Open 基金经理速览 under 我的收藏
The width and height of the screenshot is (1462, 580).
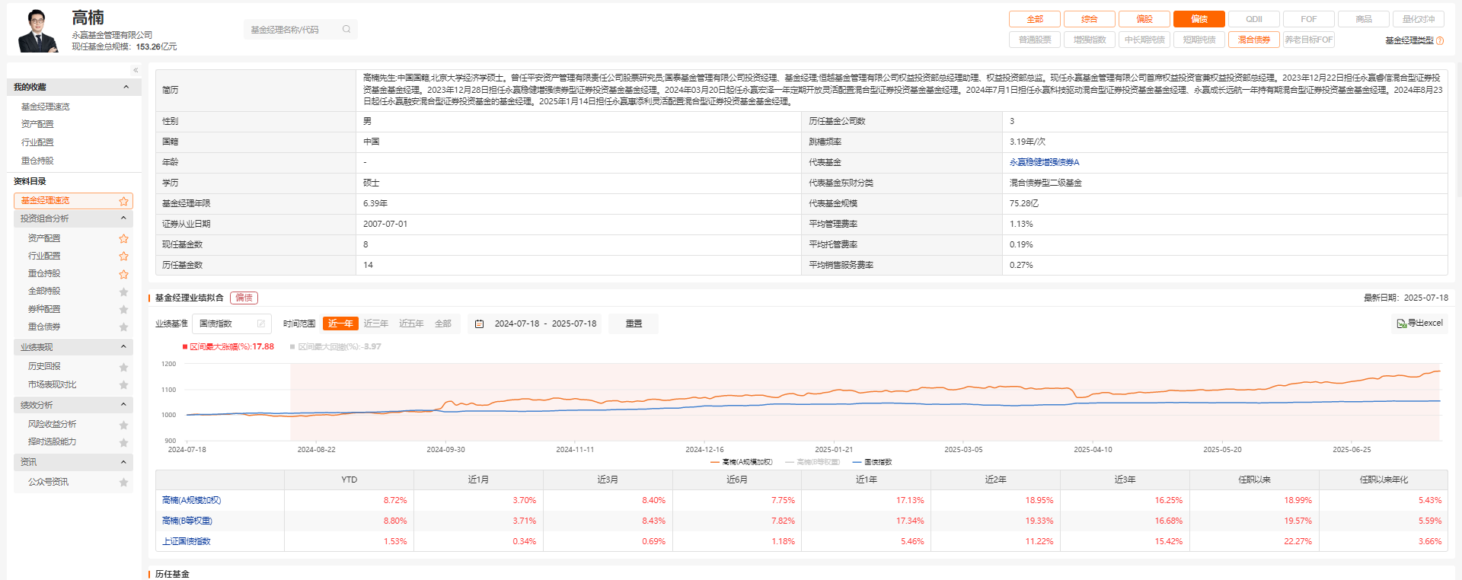(45, 107)
